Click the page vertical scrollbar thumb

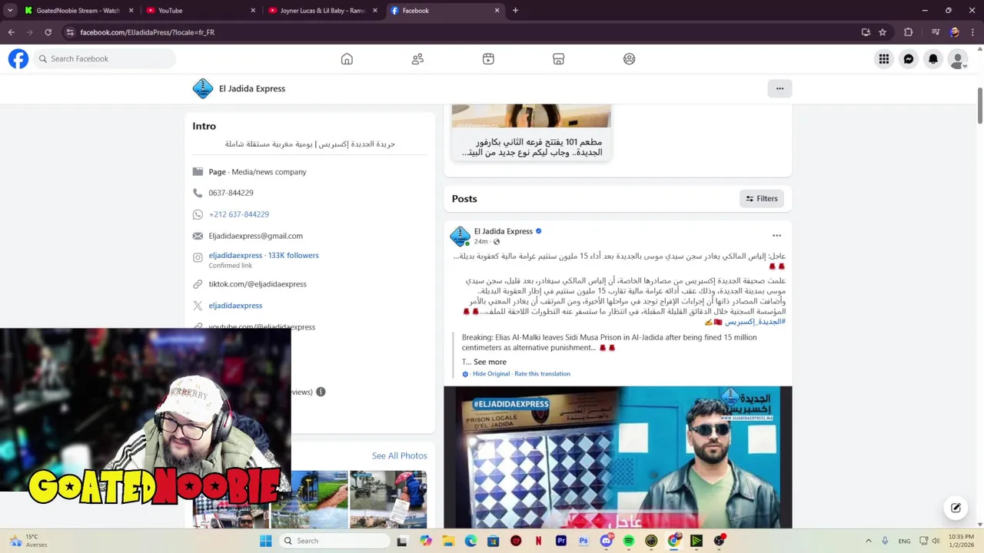(979, 105)
